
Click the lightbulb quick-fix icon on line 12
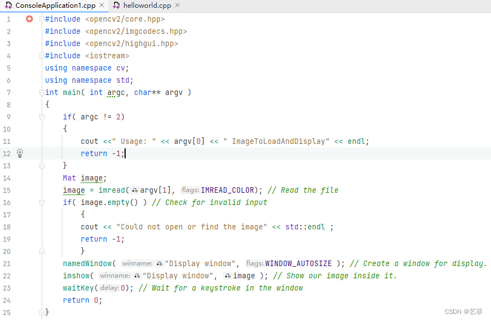pyautogui.click(x=20, y=153)
